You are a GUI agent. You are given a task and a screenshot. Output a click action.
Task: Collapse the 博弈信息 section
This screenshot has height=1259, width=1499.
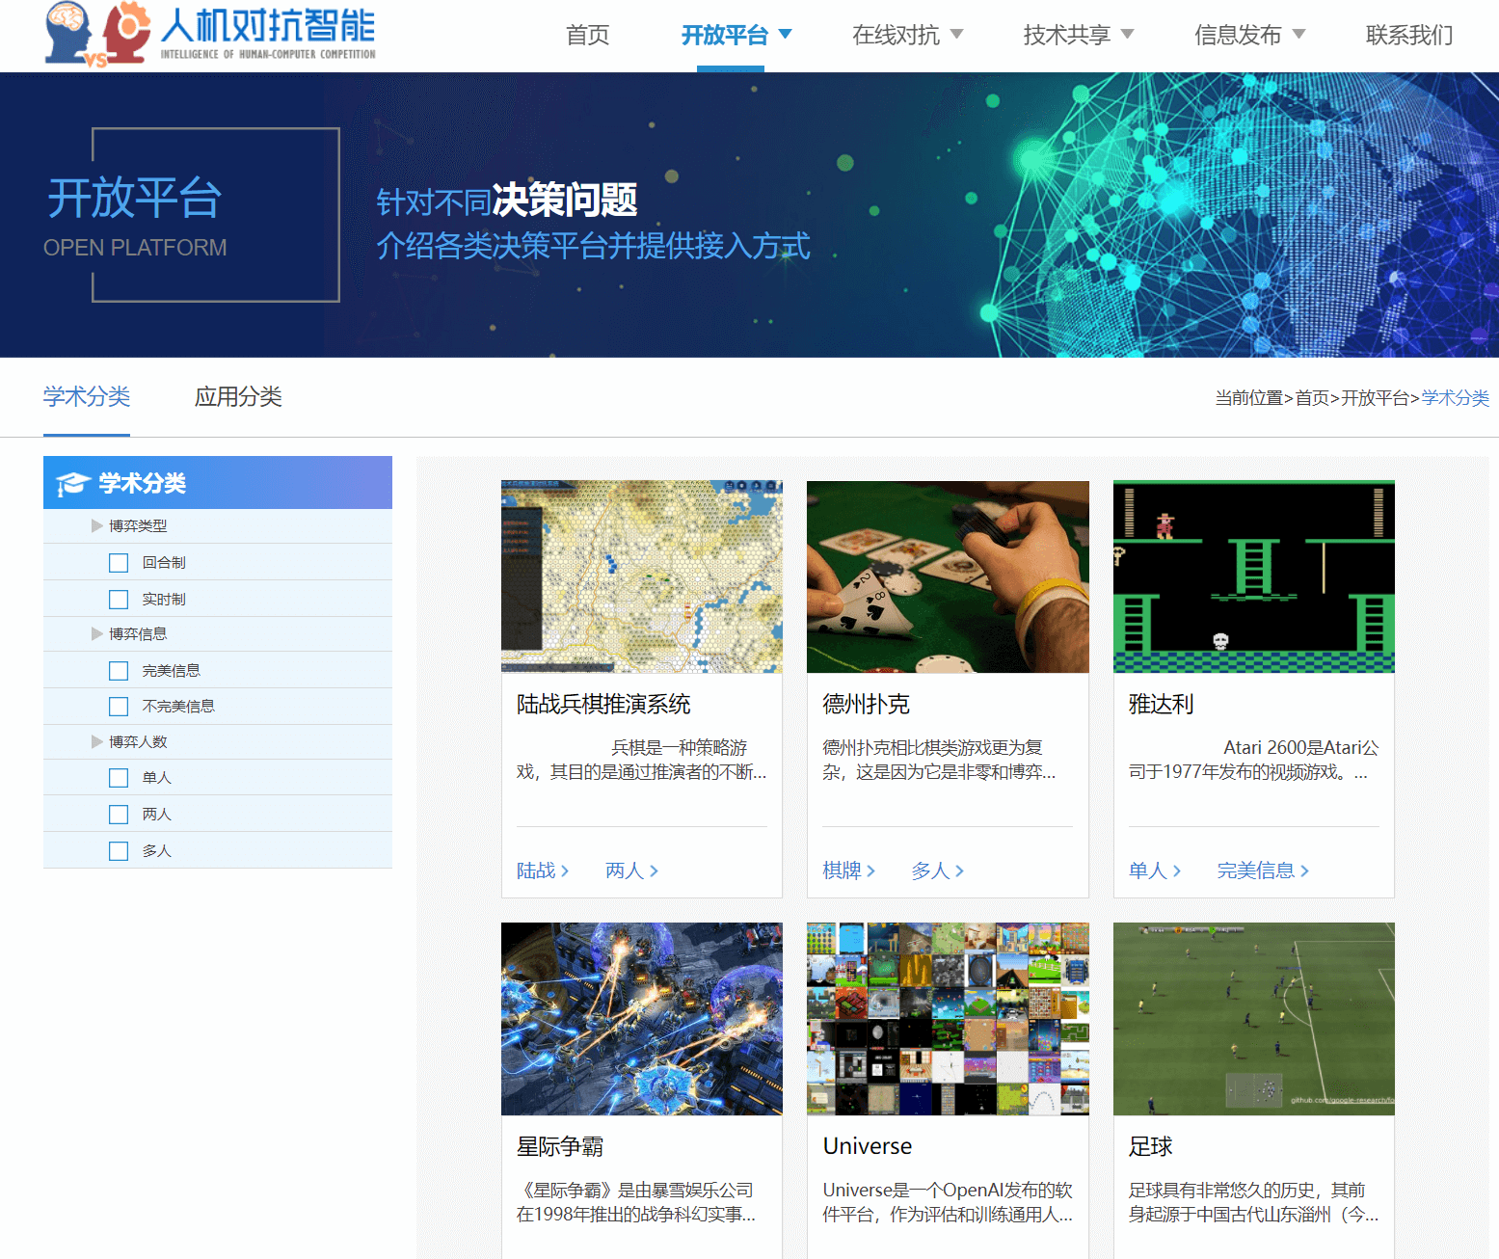(x=95, y=633)
